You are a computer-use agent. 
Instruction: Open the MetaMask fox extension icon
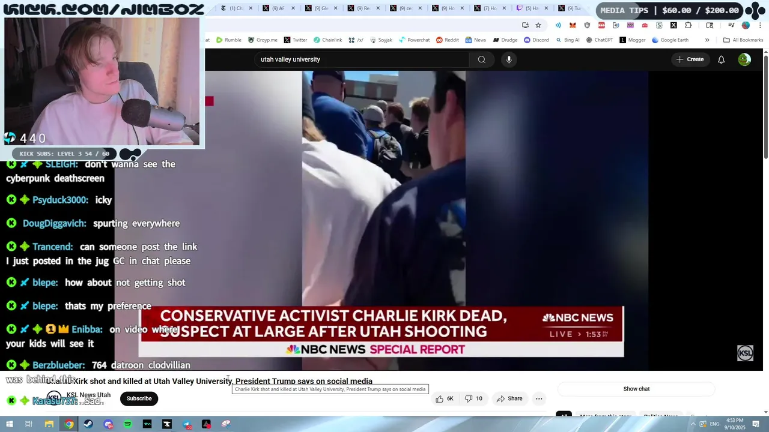point(573,25)
